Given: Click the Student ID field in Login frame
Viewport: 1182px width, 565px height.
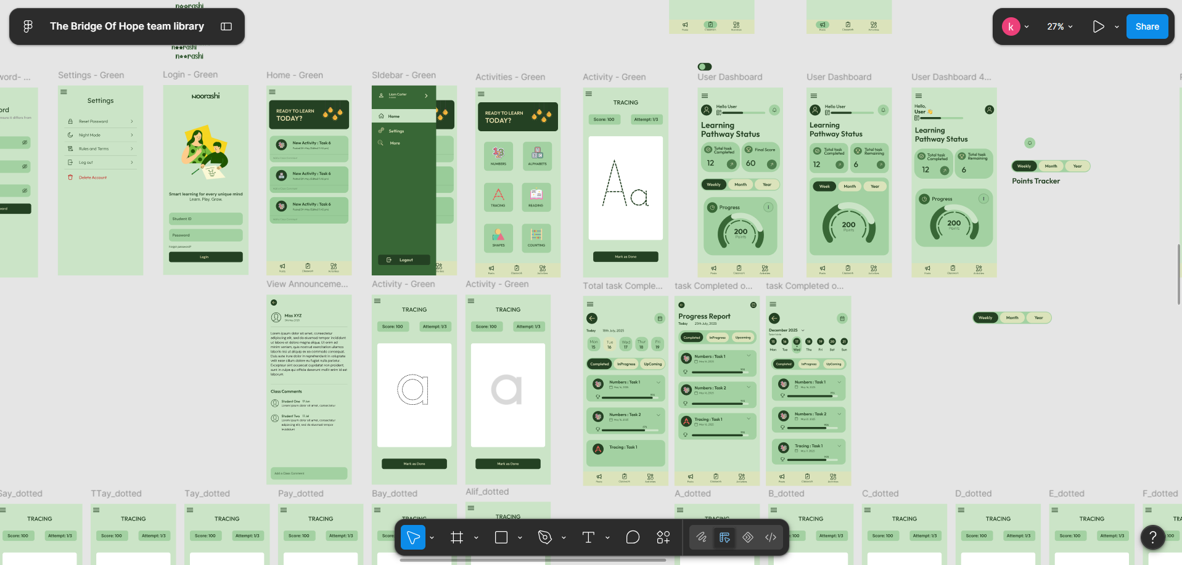Looking at the screenshot, I should [x=205, y=219].
